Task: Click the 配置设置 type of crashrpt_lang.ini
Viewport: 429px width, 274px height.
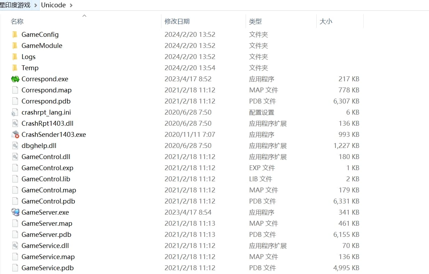Action: (x=262, y=112)
